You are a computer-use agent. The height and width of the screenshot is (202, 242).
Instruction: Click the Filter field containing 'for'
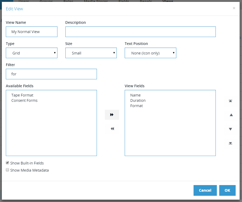click(51, 74)
